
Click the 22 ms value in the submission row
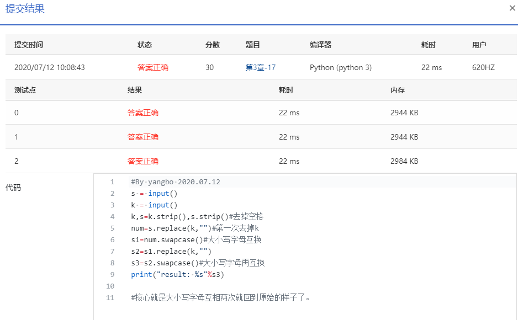431,68
